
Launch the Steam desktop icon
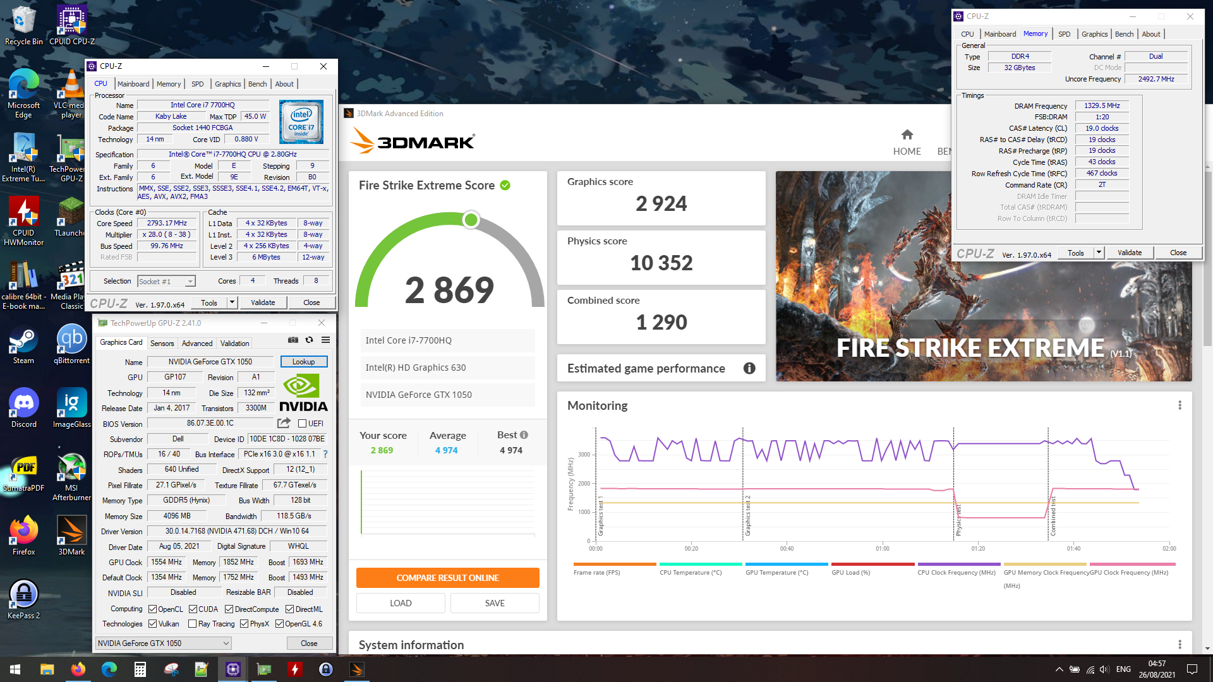(23, 345)
